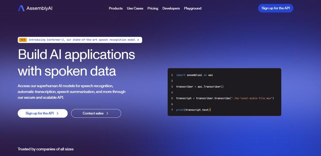The image size is (321, 156).
Task: Click line number 7 in the code block
Action: (x=172, y=110)
